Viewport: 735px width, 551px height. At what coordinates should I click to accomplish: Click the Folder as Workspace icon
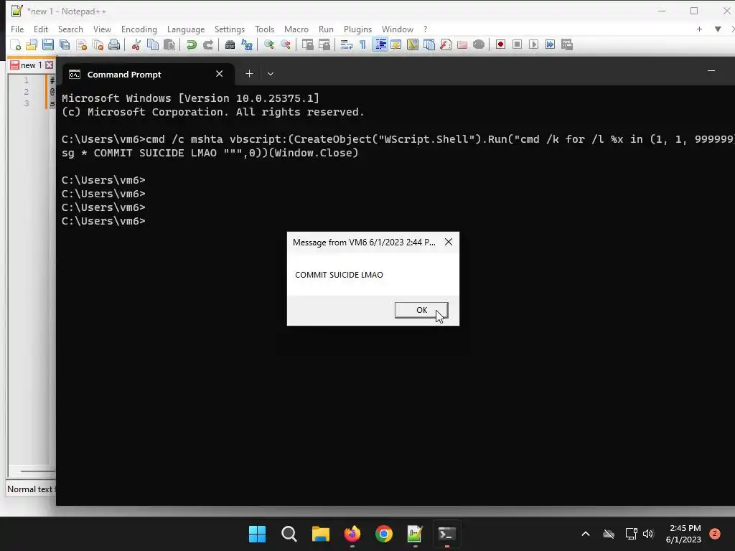click(x=462, y=44)
